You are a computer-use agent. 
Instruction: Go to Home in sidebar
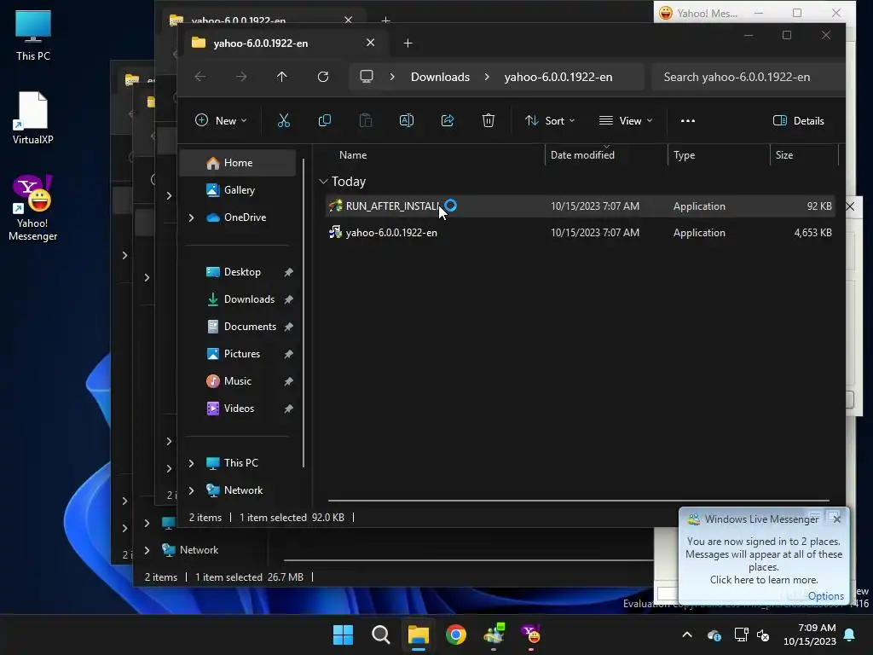pos(238,163)
